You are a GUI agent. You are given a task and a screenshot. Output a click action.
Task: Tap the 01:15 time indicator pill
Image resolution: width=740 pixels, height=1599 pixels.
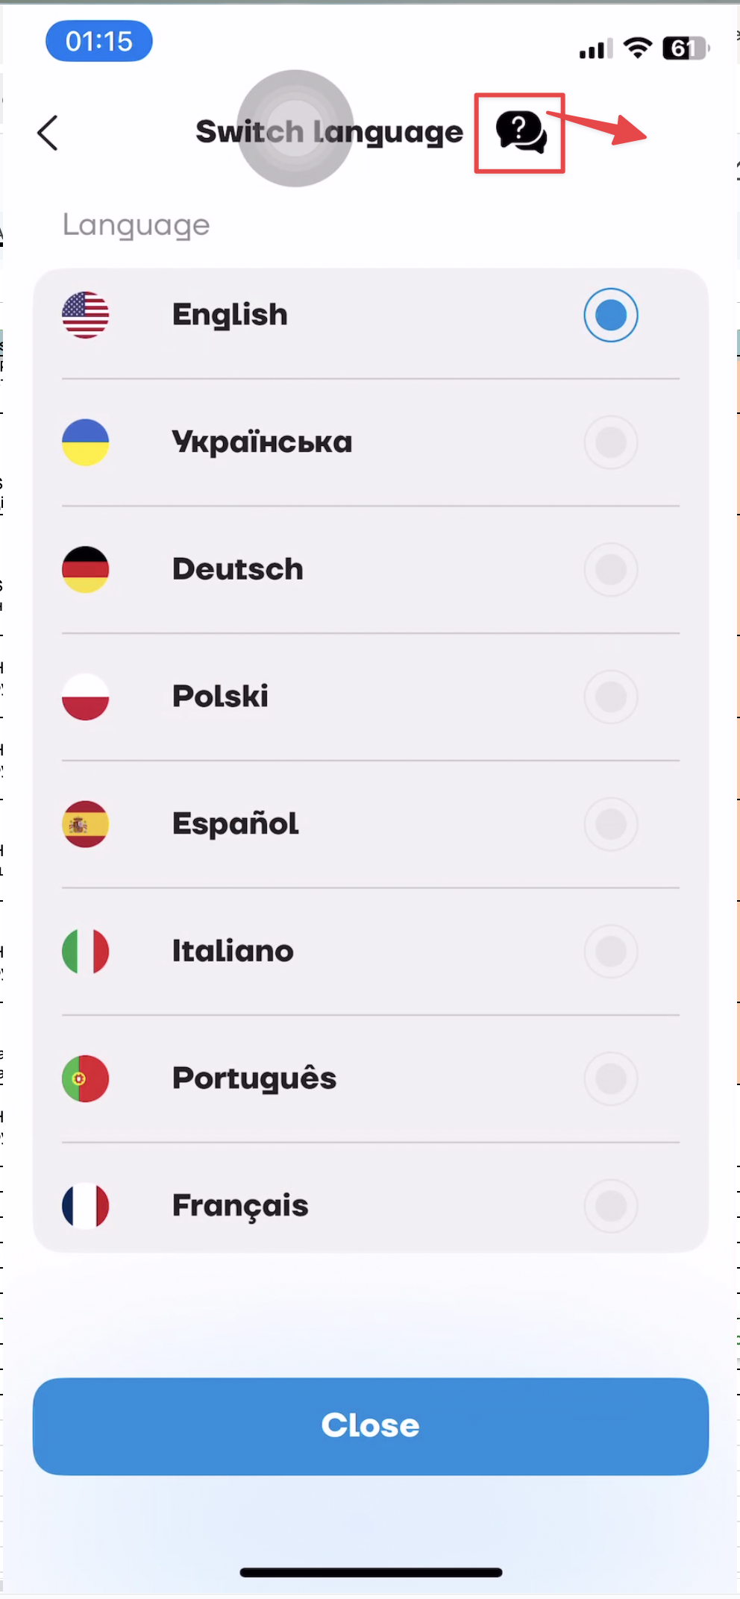click(99, 41)
